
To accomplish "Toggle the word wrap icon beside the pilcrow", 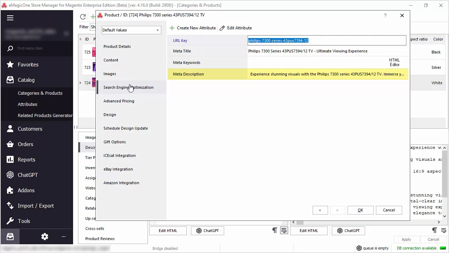I will tap(284, 230).
